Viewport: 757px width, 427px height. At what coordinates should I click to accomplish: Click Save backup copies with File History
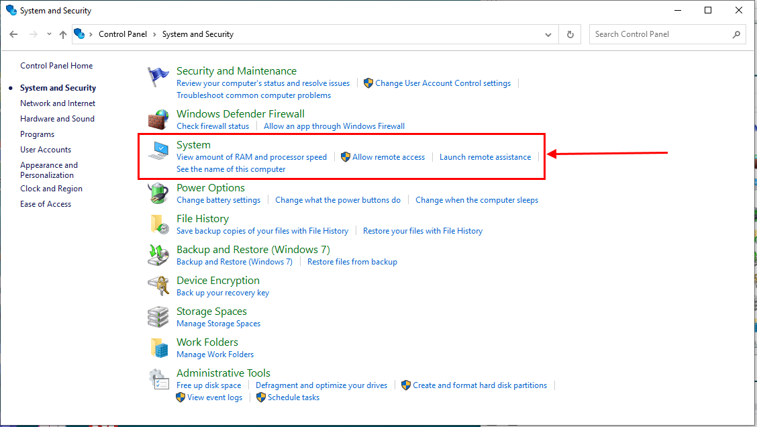coord(262,231)
